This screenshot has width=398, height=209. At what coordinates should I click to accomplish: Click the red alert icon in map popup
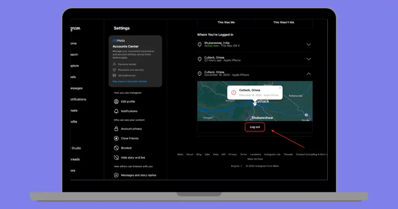click(234, 92)
